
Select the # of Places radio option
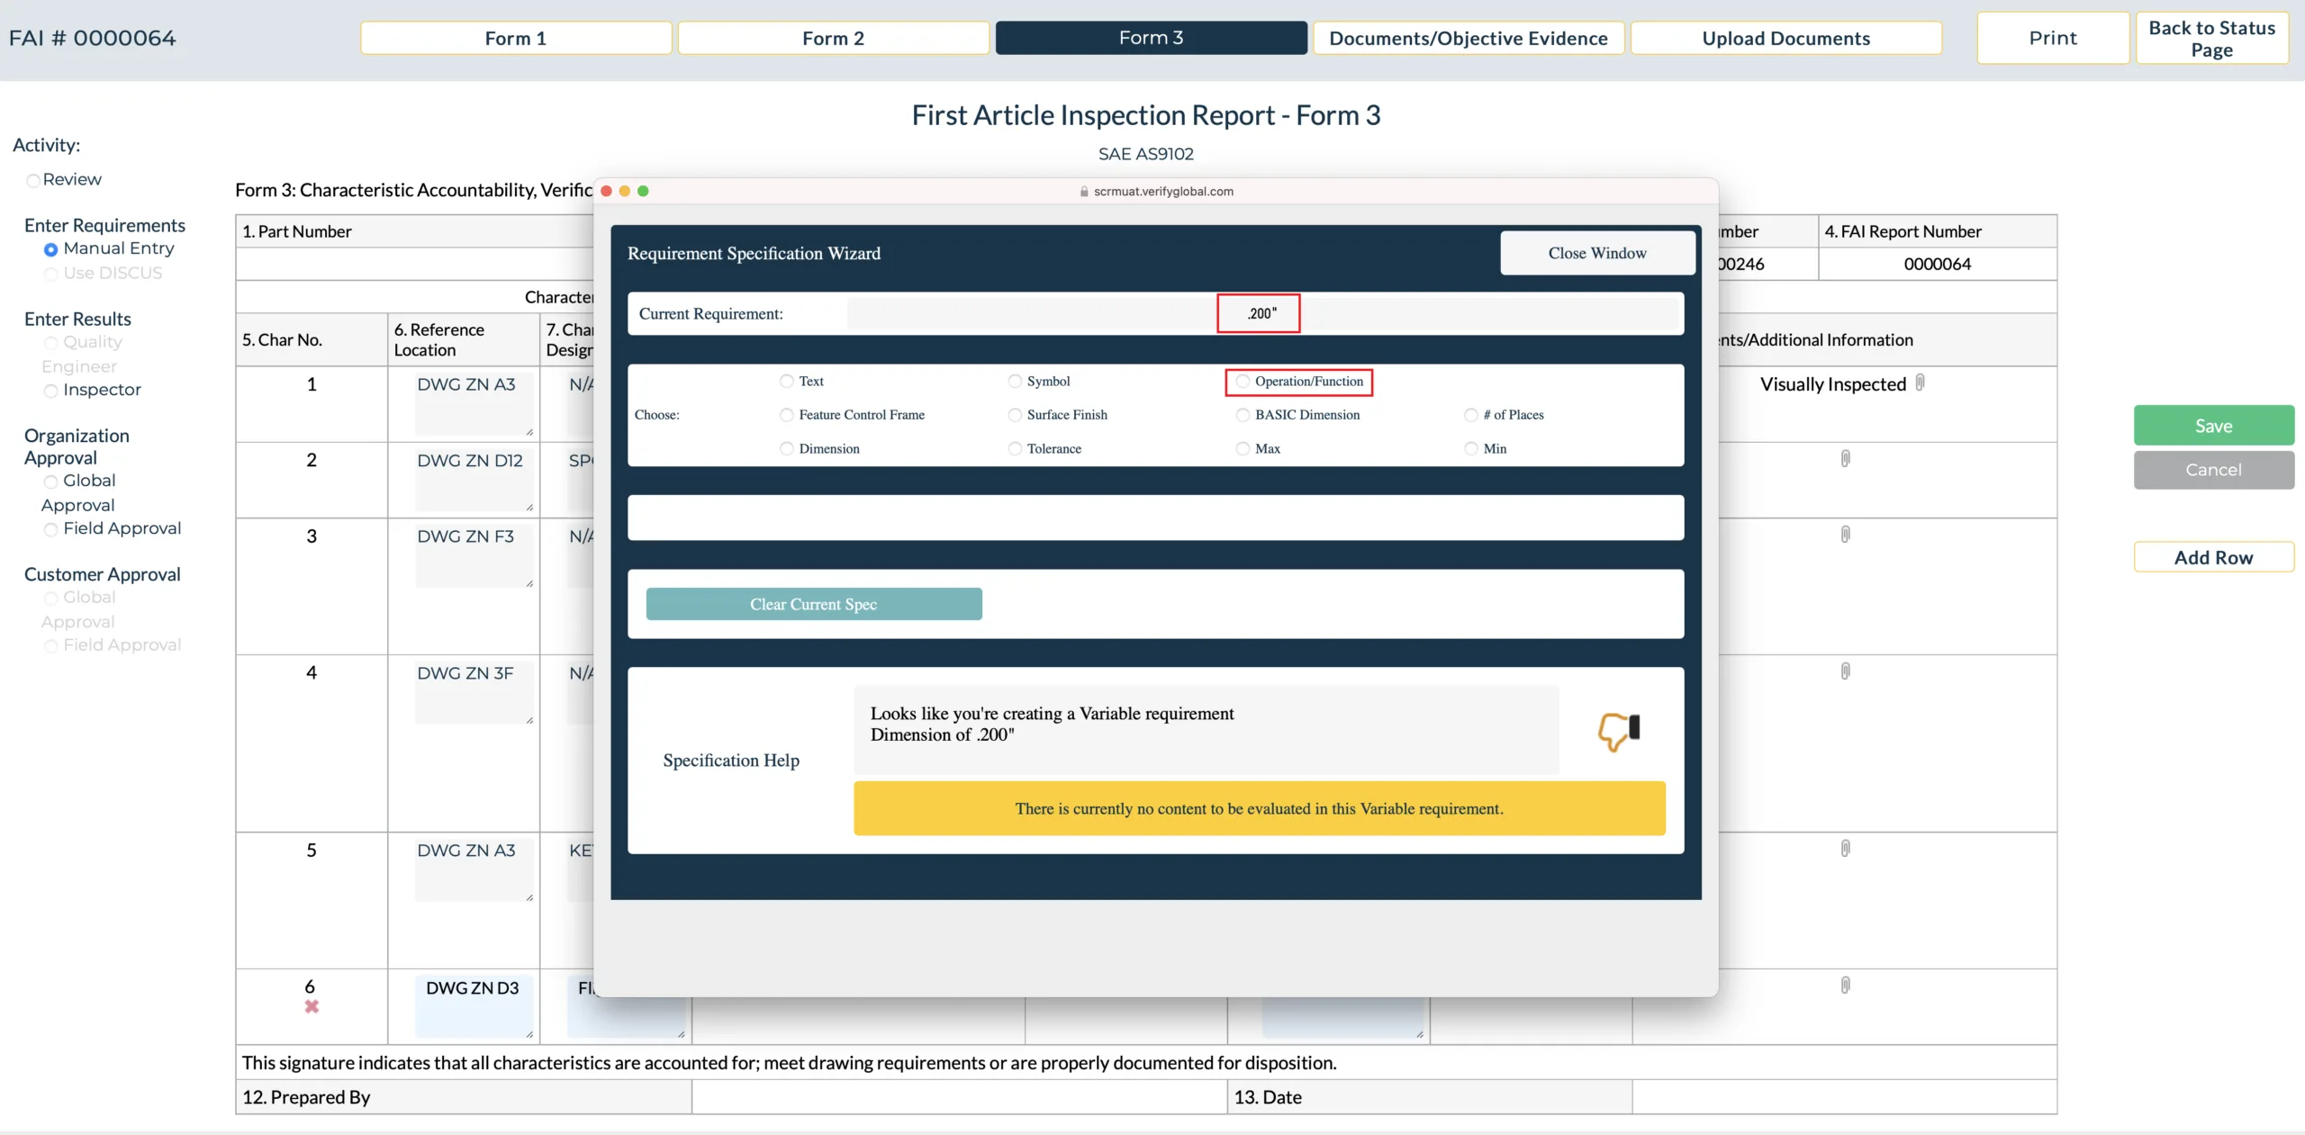1471,415
